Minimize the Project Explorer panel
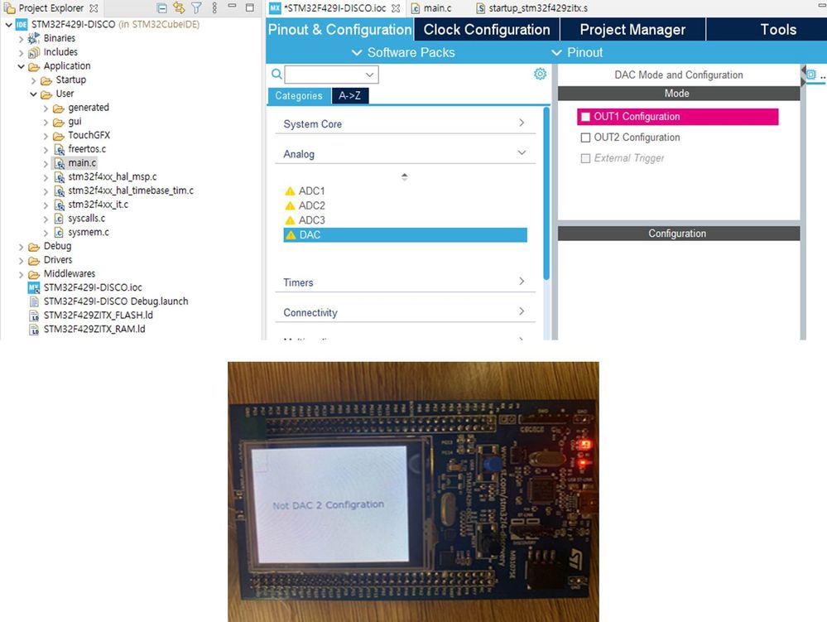 pos(232,6)
